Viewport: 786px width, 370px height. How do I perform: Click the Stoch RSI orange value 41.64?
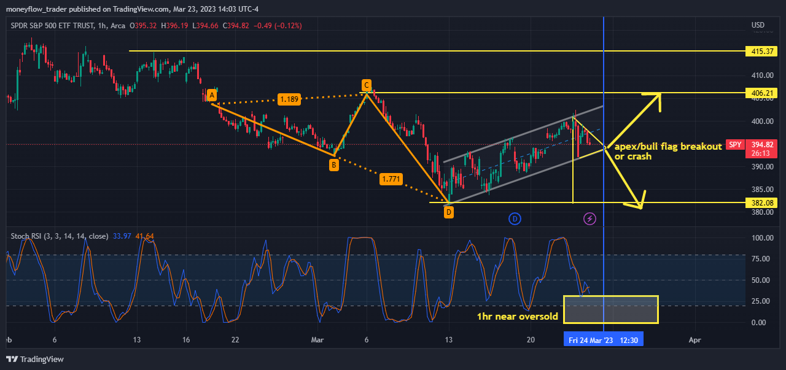145,236
